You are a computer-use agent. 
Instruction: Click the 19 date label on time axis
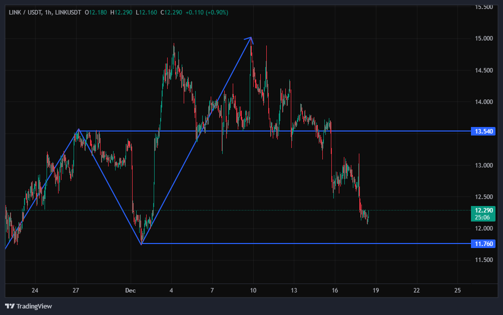point(375,290)
